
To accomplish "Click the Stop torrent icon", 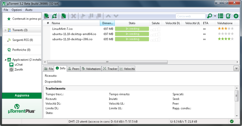I will pos(99,16).
